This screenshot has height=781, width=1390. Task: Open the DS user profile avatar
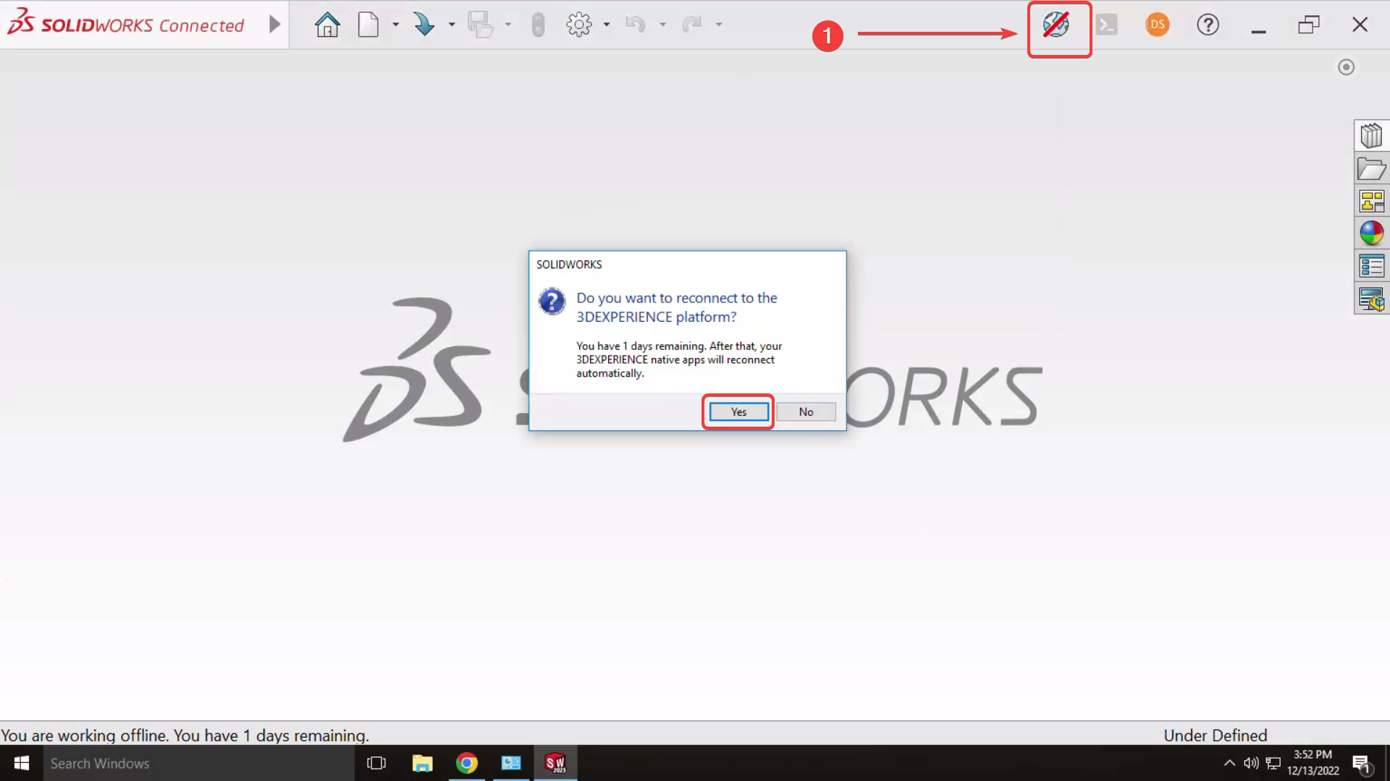point(1157,25)
